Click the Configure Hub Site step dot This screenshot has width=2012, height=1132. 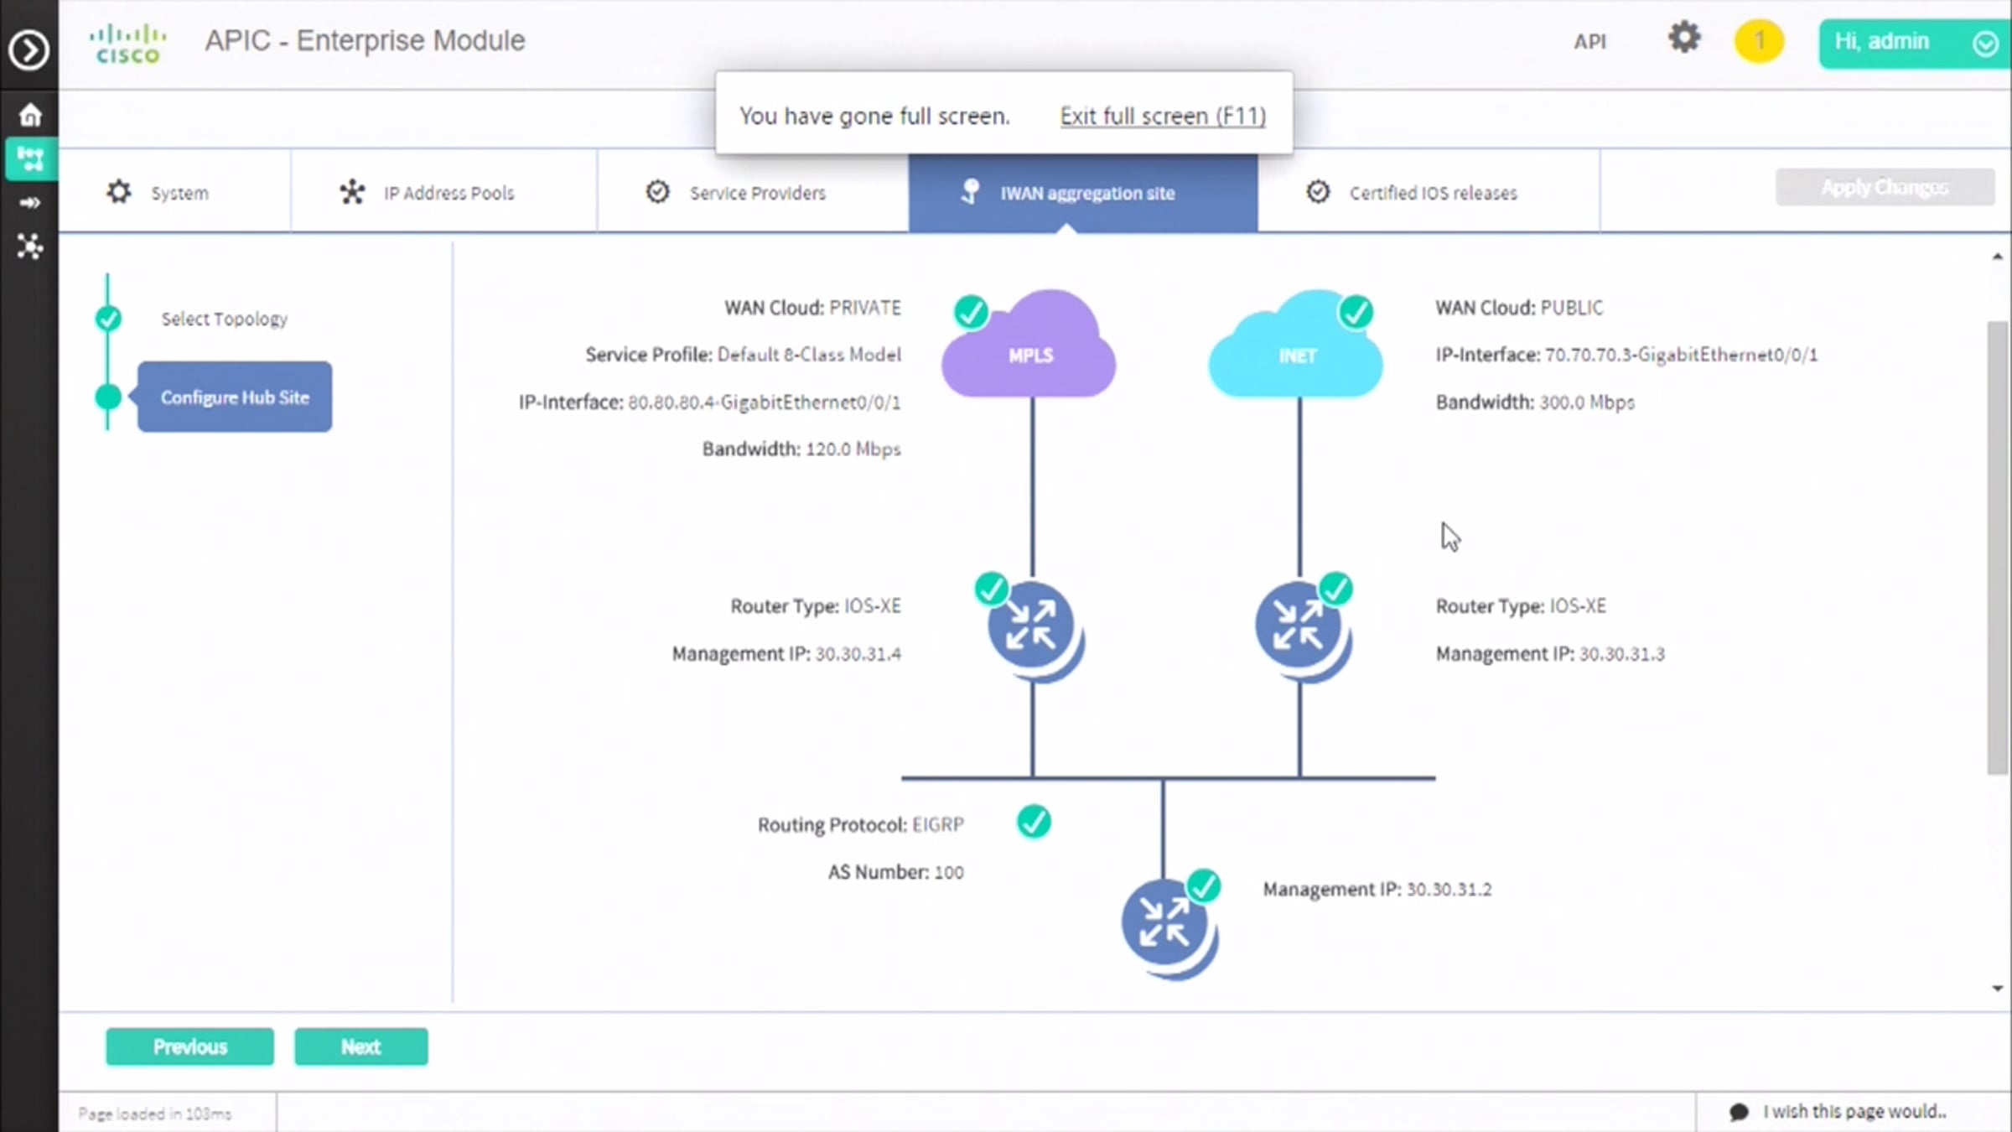(x=108, y=397)
